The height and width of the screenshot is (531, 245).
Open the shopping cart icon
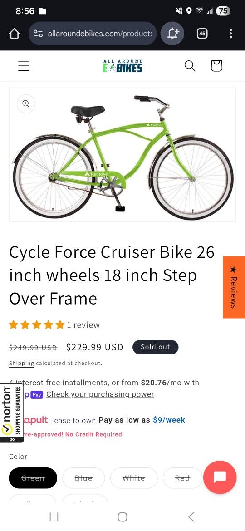[216, 66]
